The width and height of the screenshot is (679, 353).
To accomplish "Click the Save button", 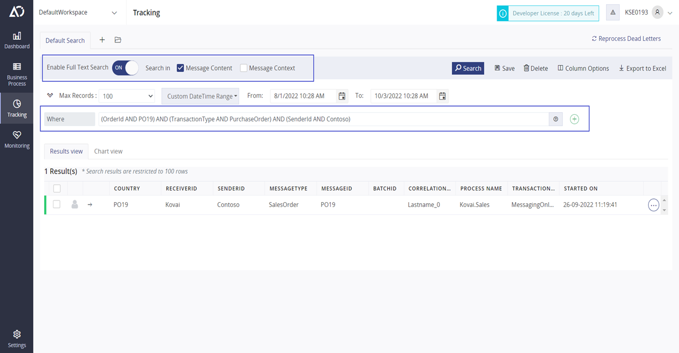I will pyautogui.click(x=505, y=68).
